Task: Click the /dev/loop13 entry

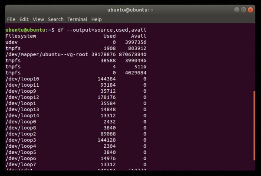Action: pos(22,110)
